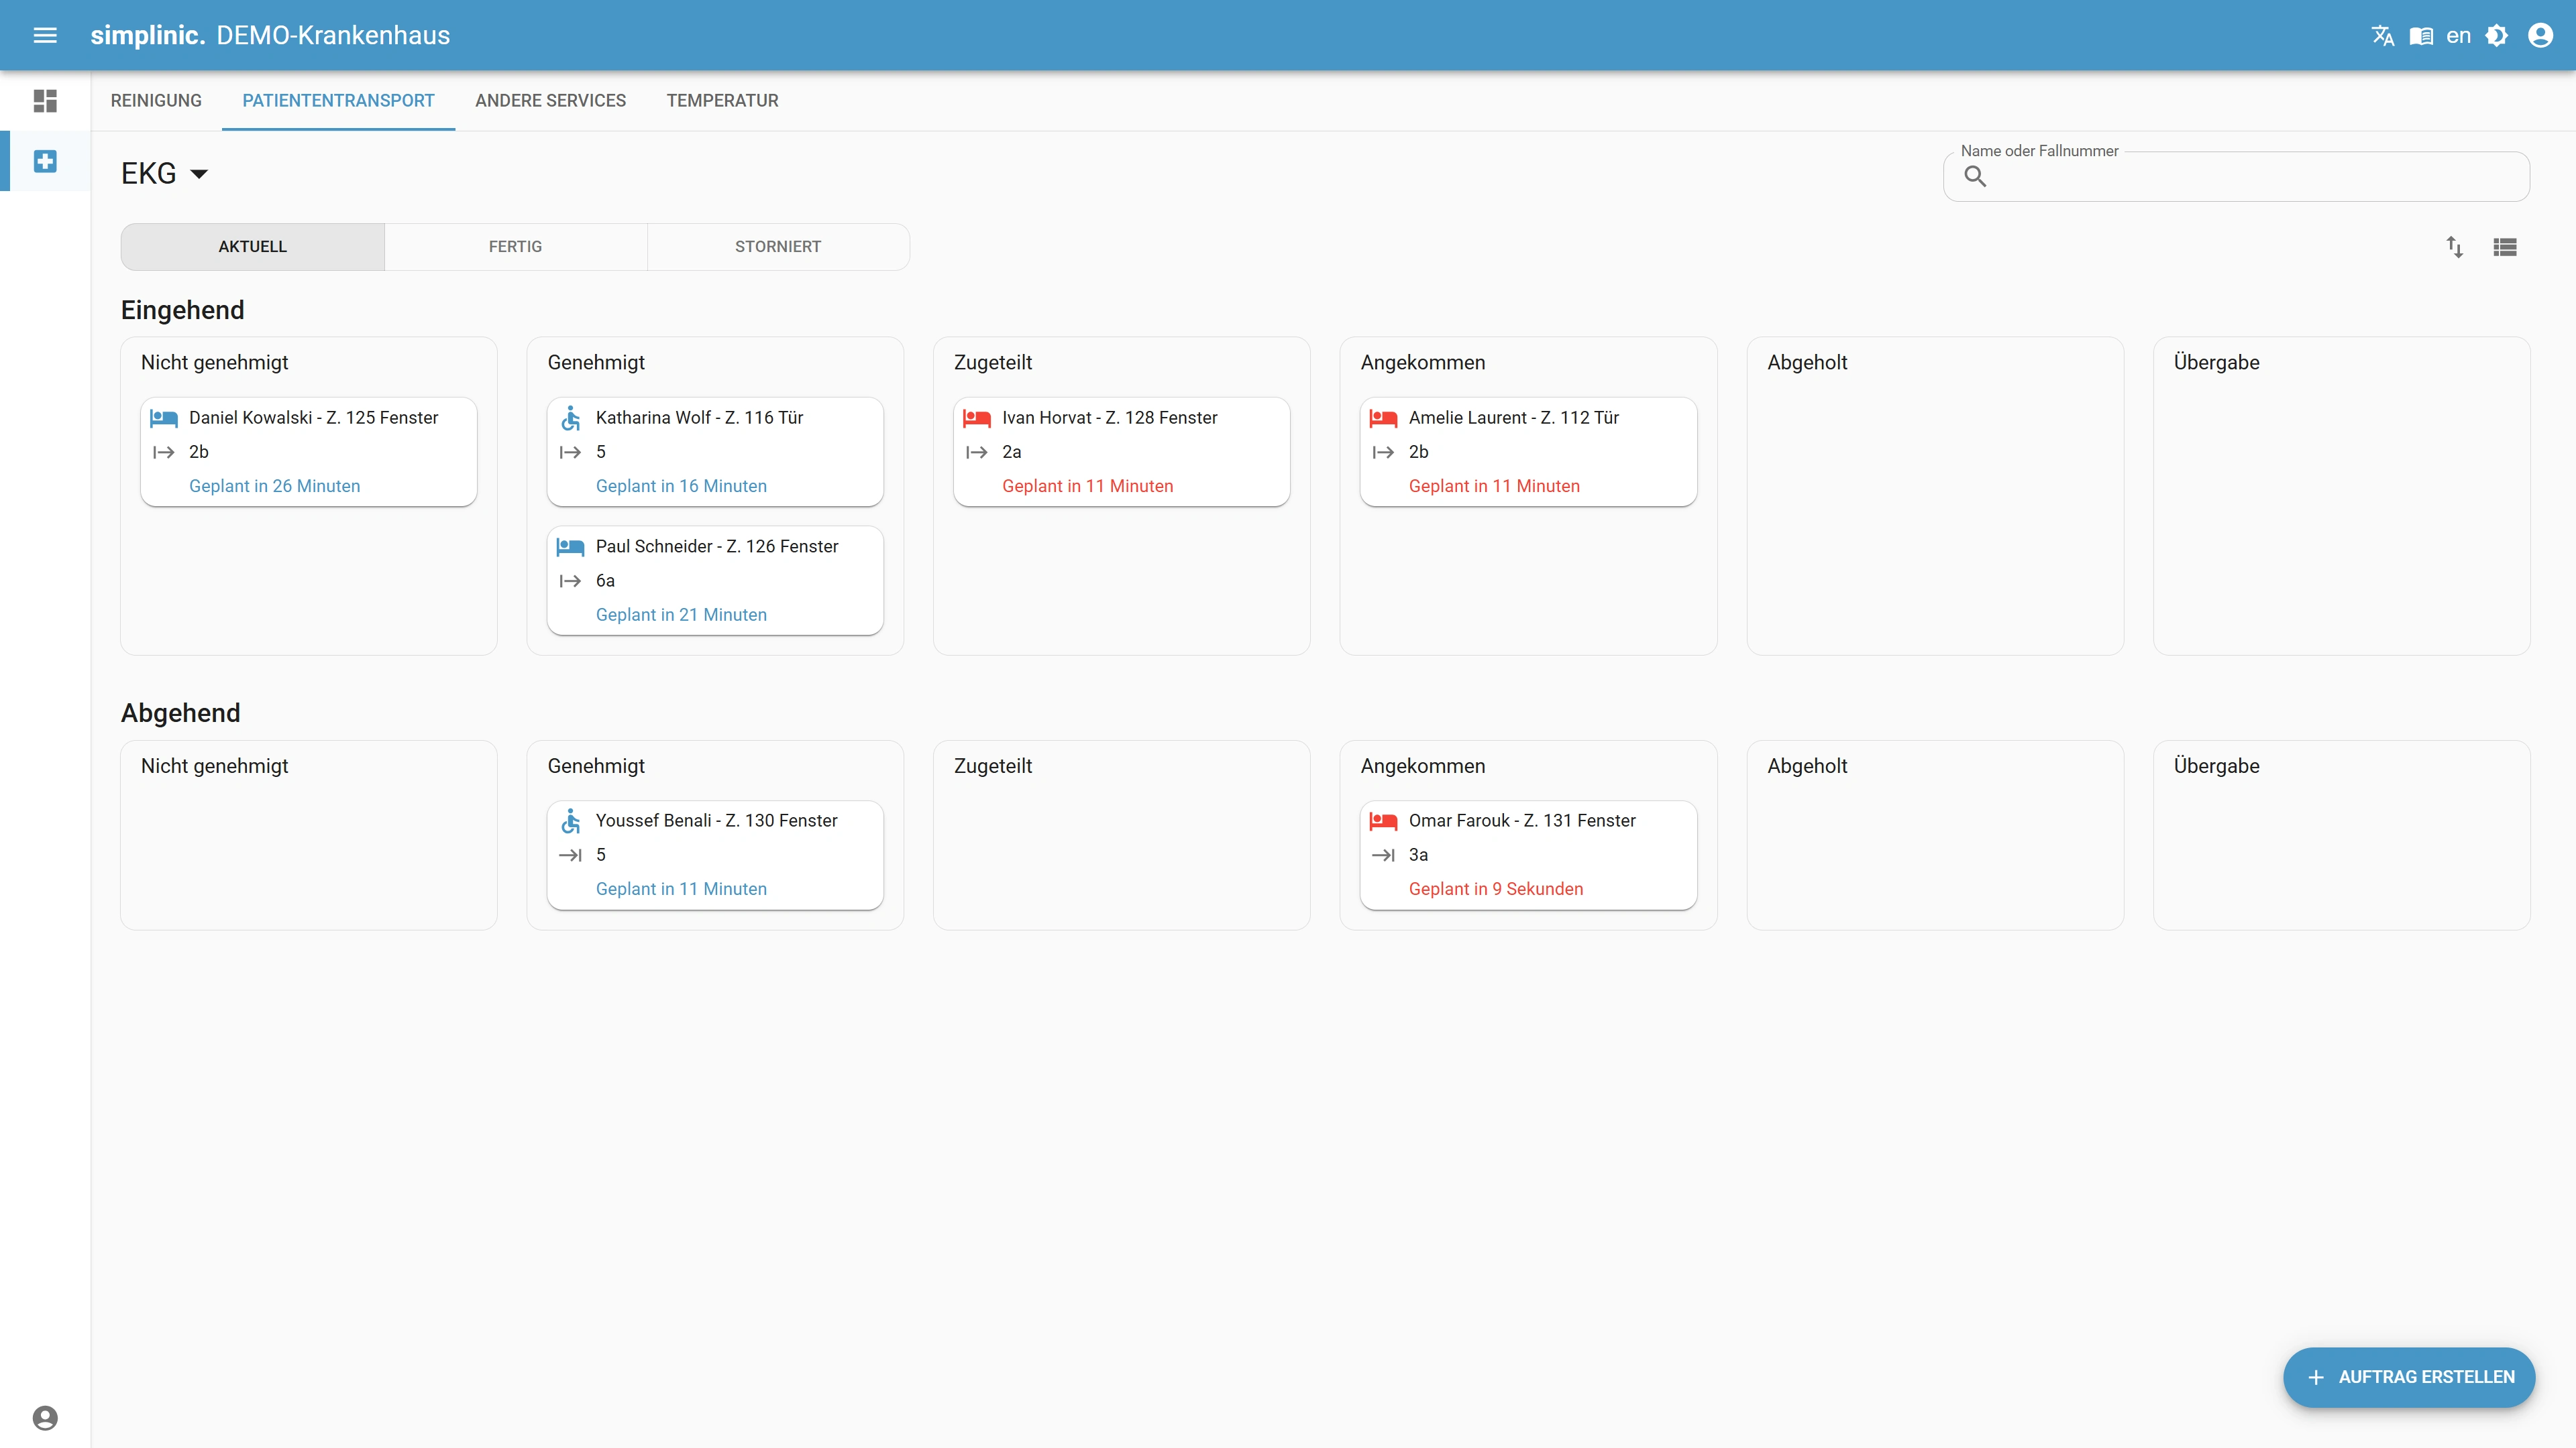Open the dashboard icon in sidebar

45,101
